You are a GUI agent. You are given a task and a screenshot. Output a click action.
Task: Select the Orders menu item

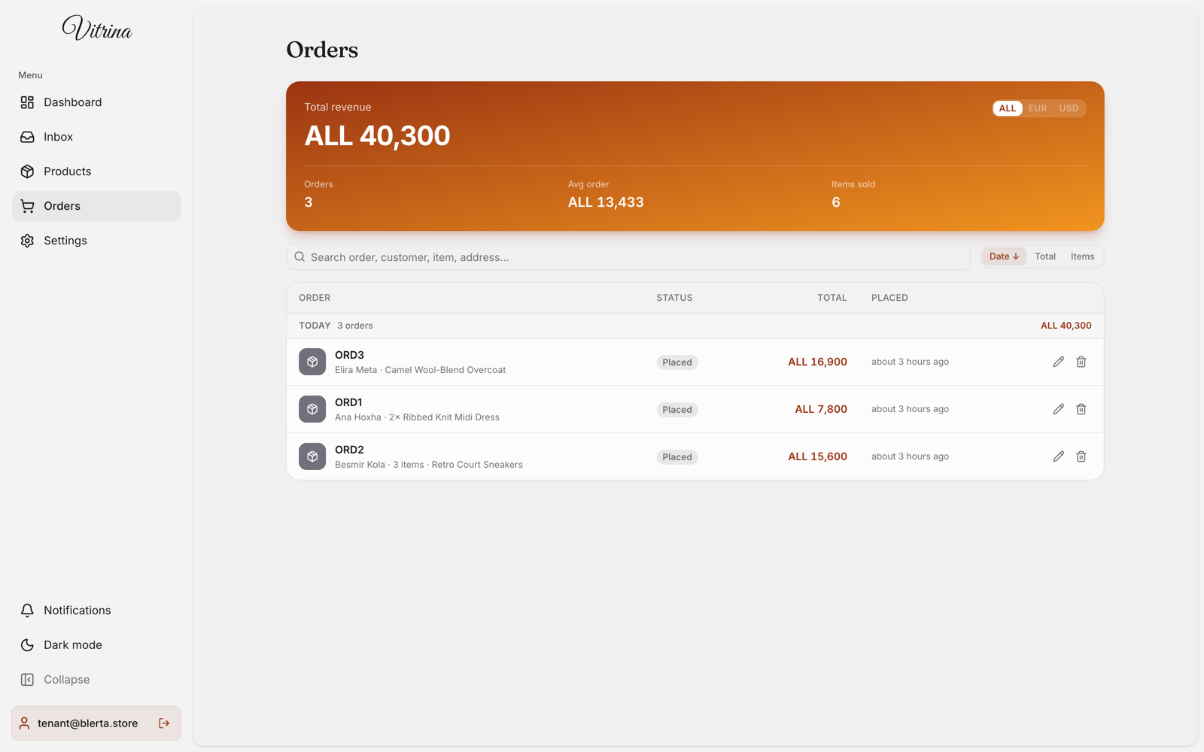point(96,206)
